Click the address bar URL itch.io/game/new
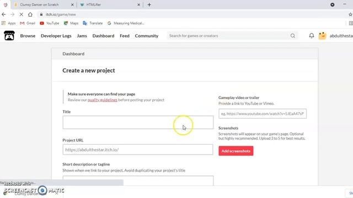The height and width of the screenshot is (198, 353). (x=61, y=14)
